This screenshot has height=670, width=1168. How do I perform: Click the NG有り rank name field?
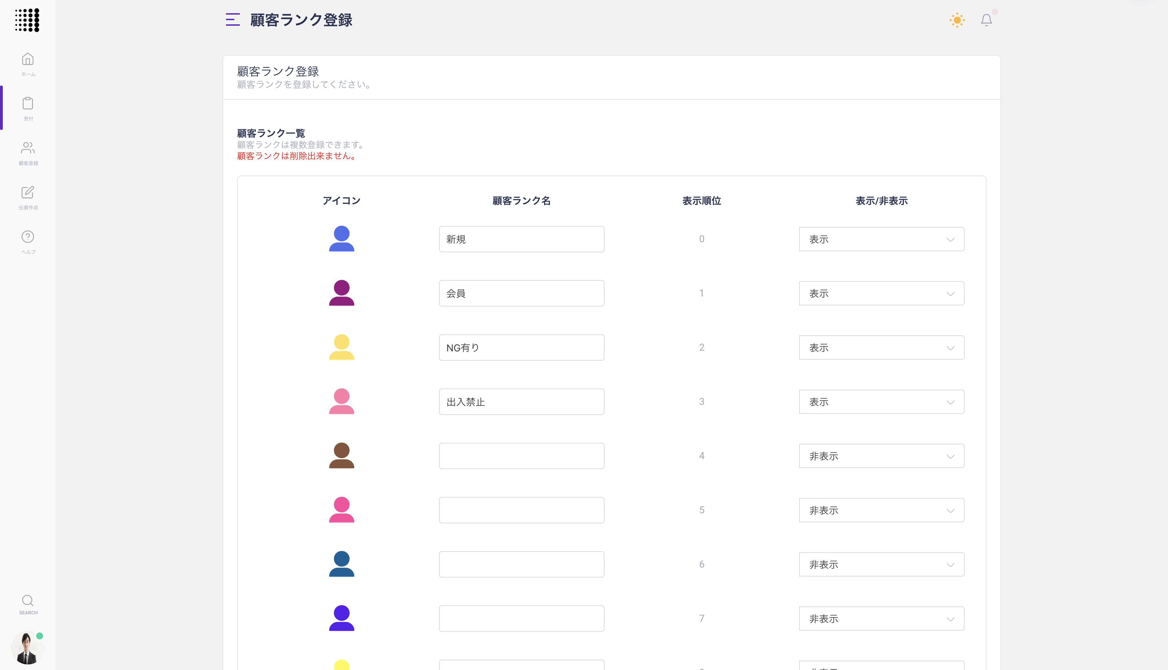coord(521,348)
